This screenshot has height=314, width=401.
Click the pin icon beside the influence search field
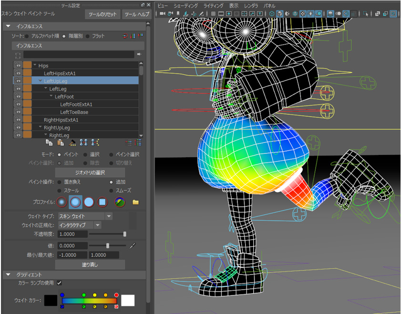coord(139,54)
